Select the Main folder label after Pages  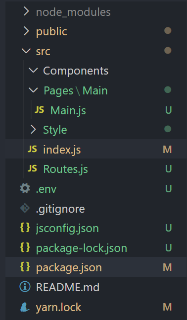[x=95, y=90]
